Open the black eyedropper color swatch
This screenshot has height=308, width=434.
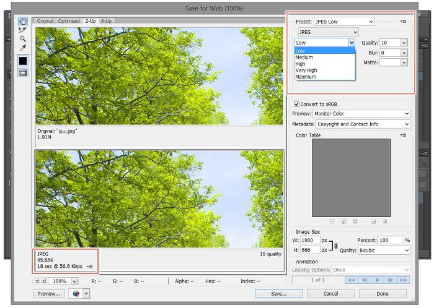[x=23, y=61]
